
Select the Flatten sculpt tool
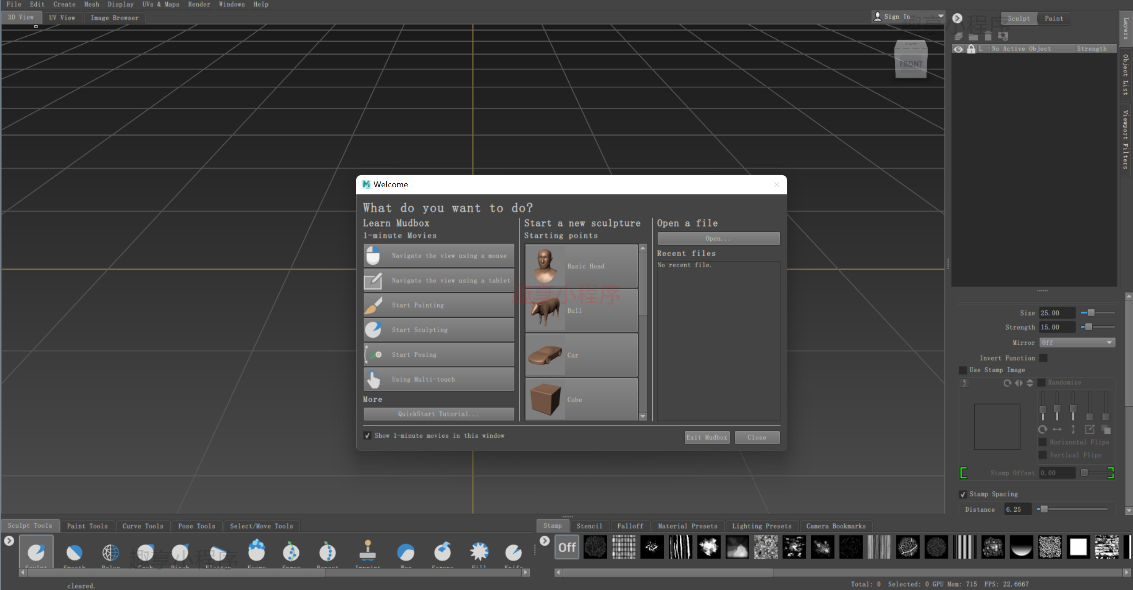[x=218, y=552]
